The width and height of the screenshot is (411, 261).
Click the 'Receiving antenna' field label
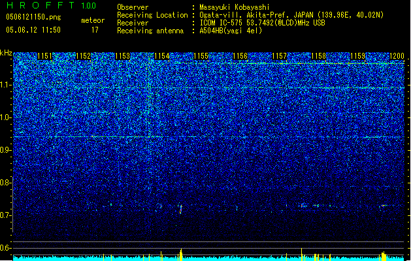click(150, 31)
